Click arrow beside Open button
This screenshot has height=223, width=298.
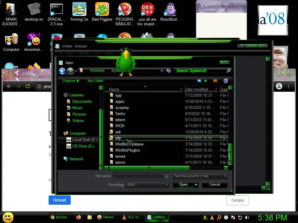[x=196, y=184]
